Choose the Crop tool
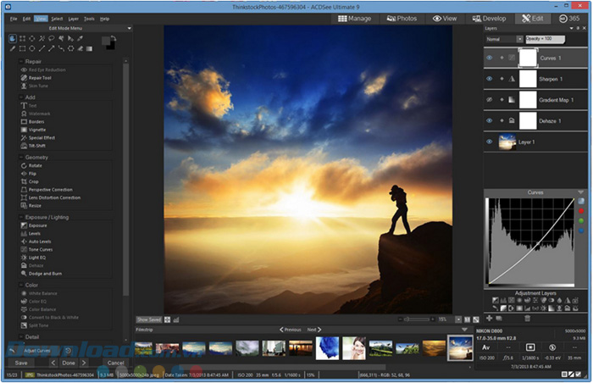Screen dimensions: 593x383 tap(32, 181)
